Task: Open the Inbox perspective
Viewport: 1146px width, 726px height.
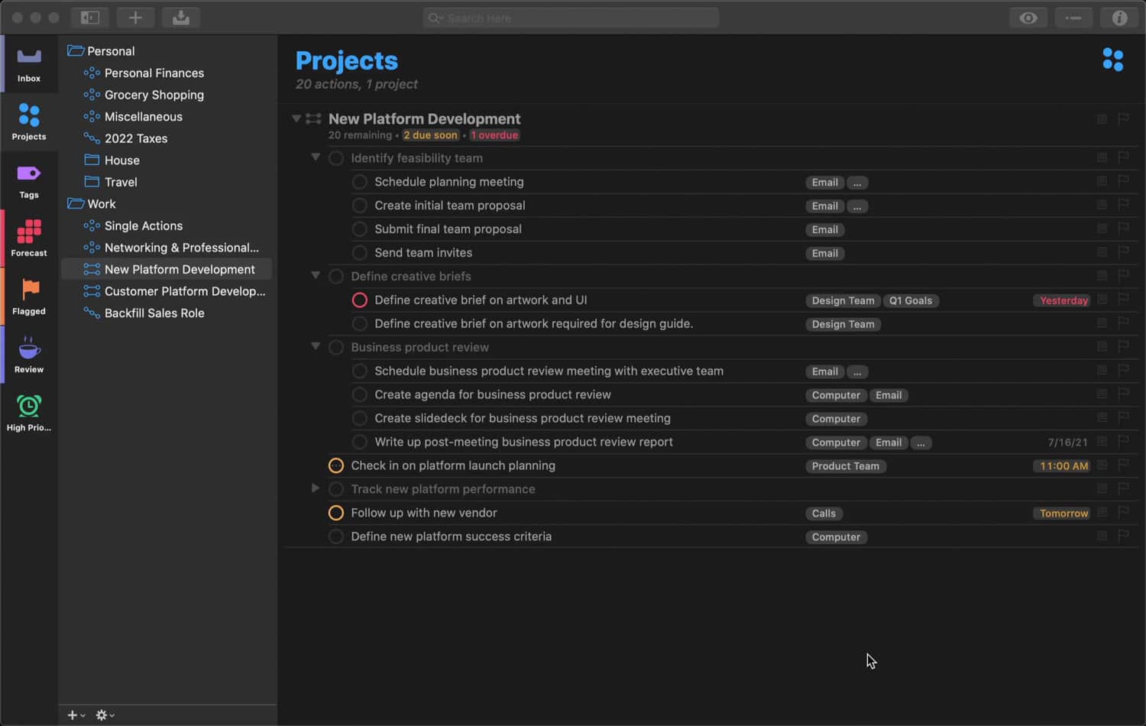Action: [29, 64]
